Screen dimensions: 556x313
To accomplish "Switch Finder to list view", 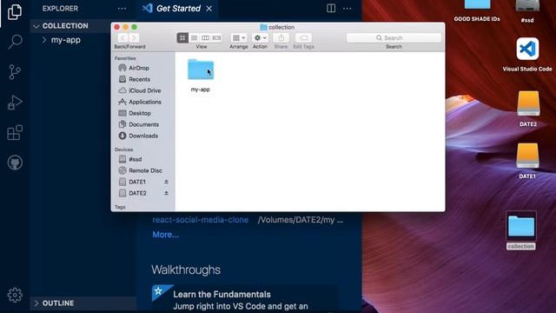I will tap(194, 38).
